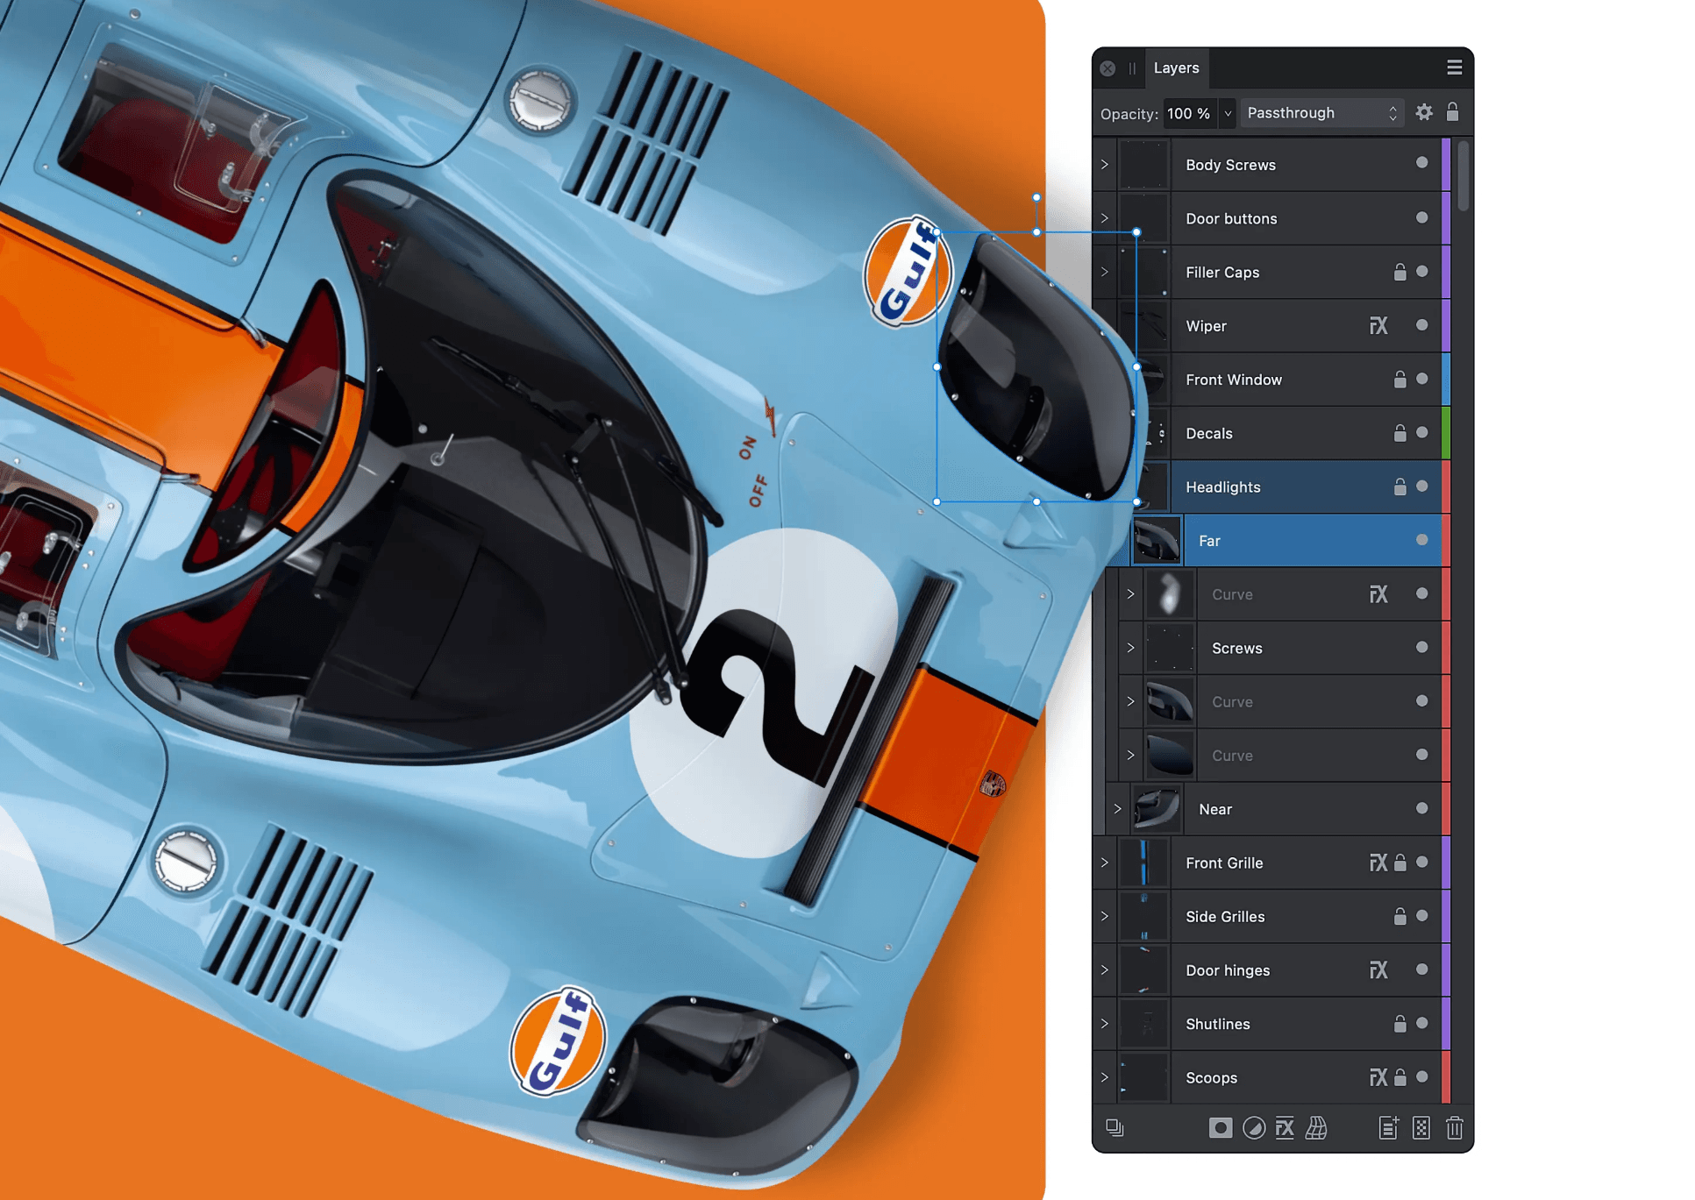
Task: Expand the Near layer group
Action: (x=1117, y=809)
